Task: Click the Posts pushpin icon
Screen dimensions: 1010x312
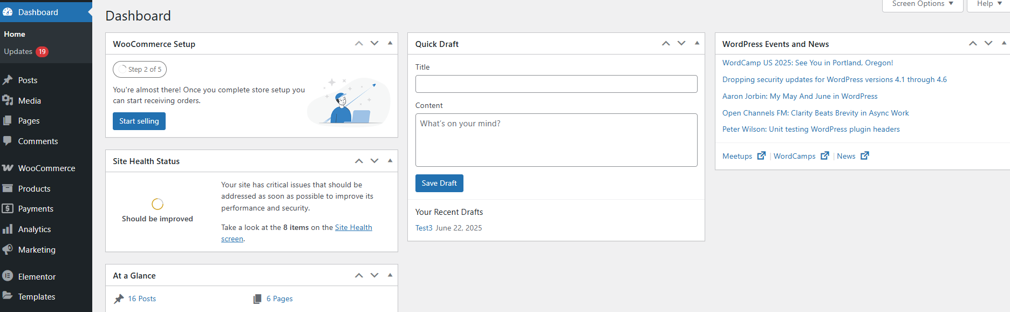Action: (x=8, y=80)
